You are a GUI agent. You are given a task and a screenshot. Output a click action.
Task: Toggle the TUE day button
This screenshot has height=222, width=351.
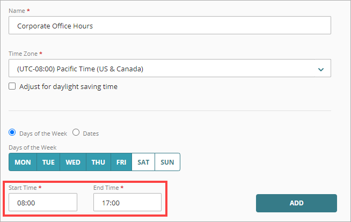tap(48, 162)
